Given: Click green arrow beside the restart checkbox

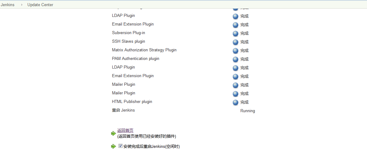Looking at the screenshot, I should tap(114, 146).
